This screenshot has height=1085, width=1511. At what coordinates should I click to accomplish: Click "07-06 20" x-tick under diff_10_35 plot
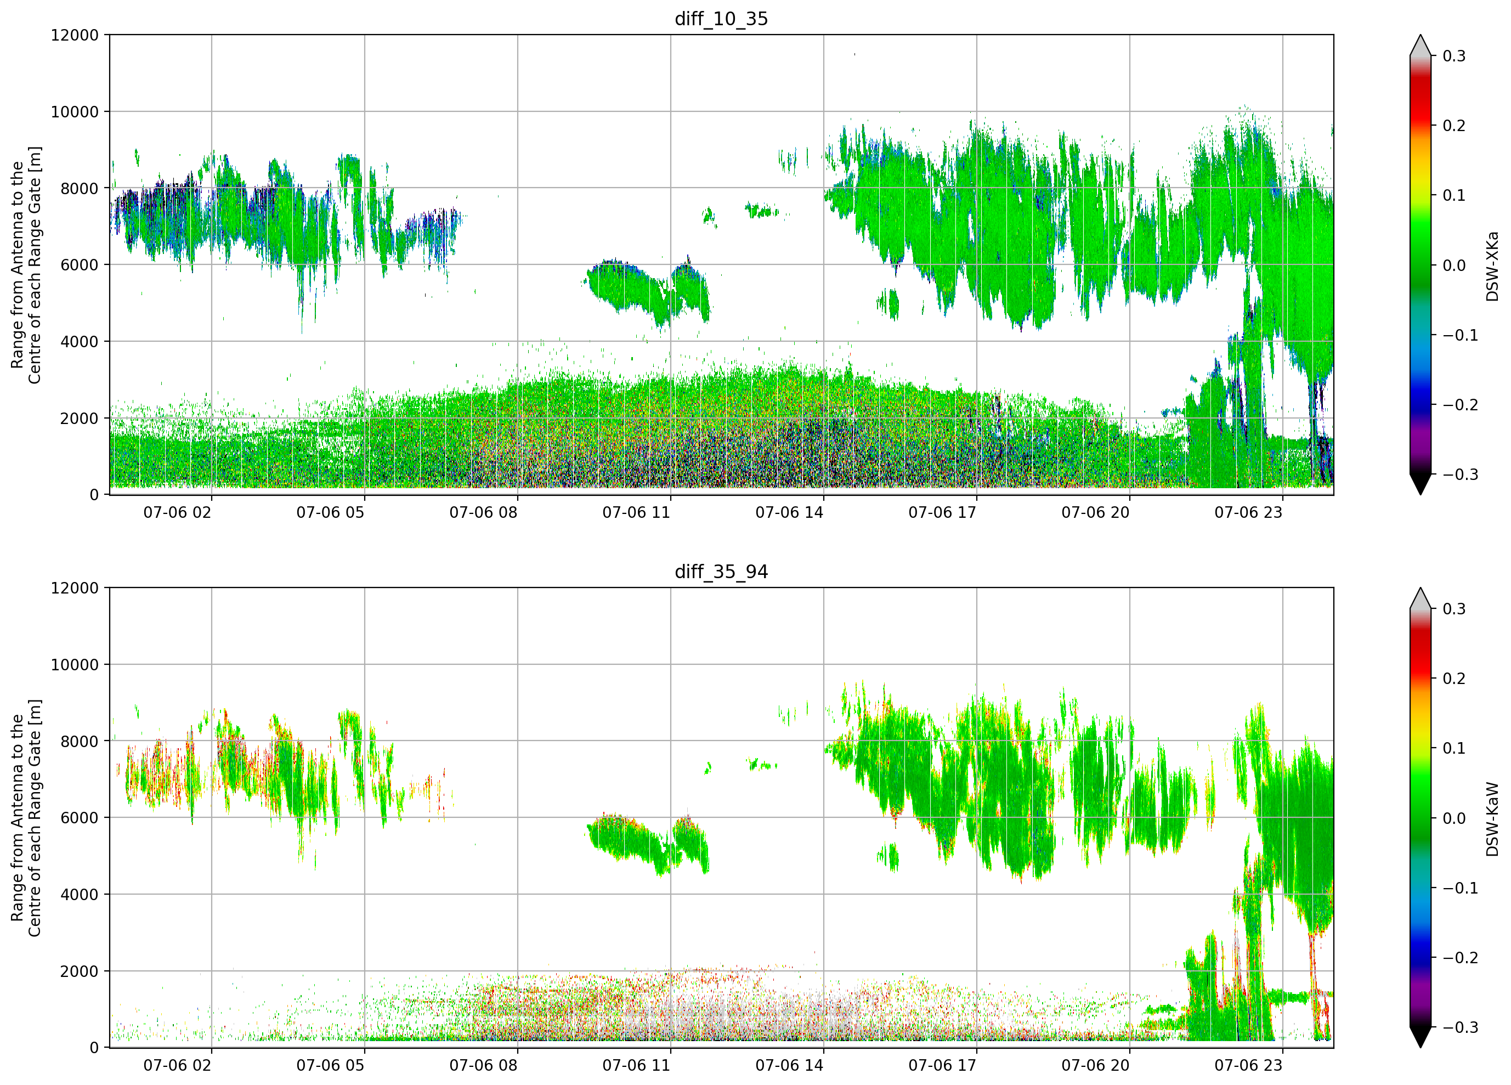1095,512
